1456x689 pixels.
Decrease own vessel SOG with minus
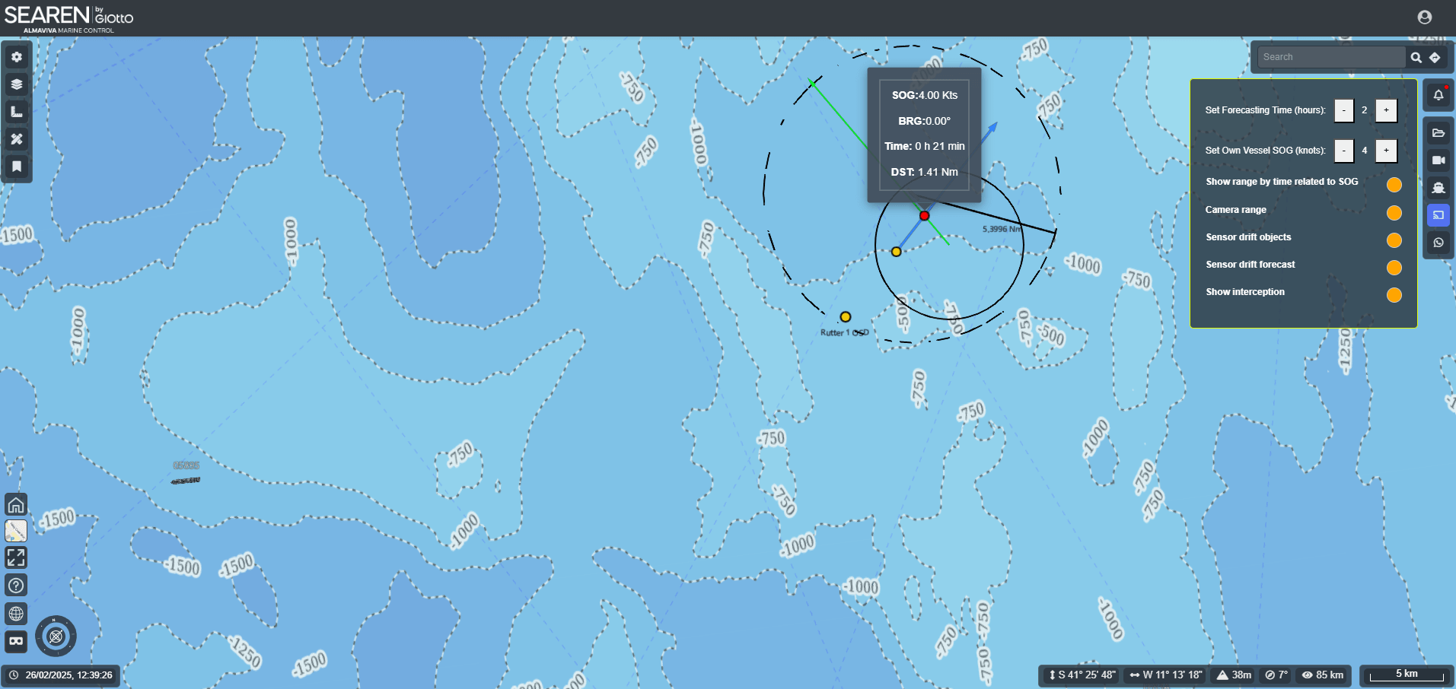1343,151
